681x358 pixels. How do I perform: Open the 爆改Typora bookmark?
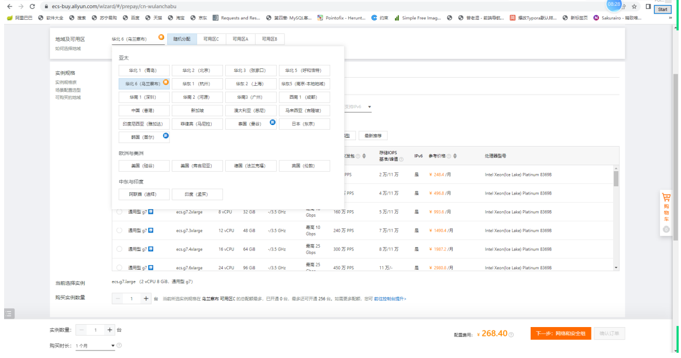(533, 18)
